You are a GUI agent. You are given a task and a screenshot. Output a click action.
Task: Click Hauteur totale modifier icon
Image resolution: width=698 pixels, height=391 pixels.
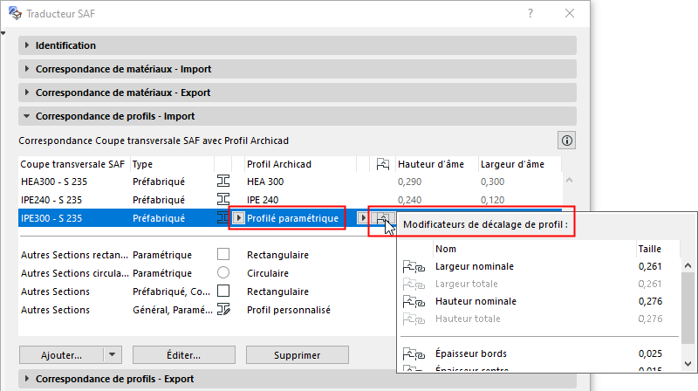(x=414, y=319)
